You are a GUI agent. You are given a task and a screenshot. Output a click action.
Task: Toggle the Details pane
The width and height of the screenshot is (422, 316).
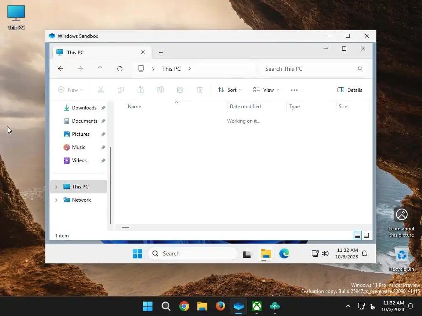pos(349,90)
